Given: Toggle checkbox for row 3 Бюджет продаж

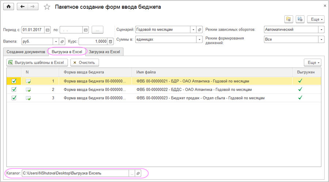Looking at the screenshot, I should point(14,98).
